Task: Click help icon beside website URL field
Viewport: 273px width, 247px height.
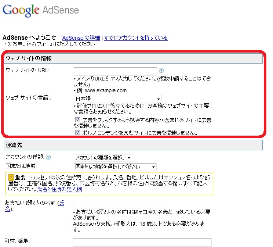Action: pos(161,71)
